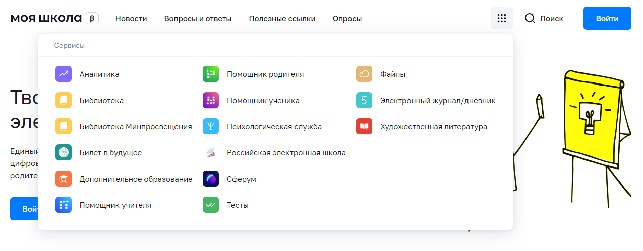Open Вопросы и ответы navigation item
Screen dimensions: 643x251
coord(198,19)
